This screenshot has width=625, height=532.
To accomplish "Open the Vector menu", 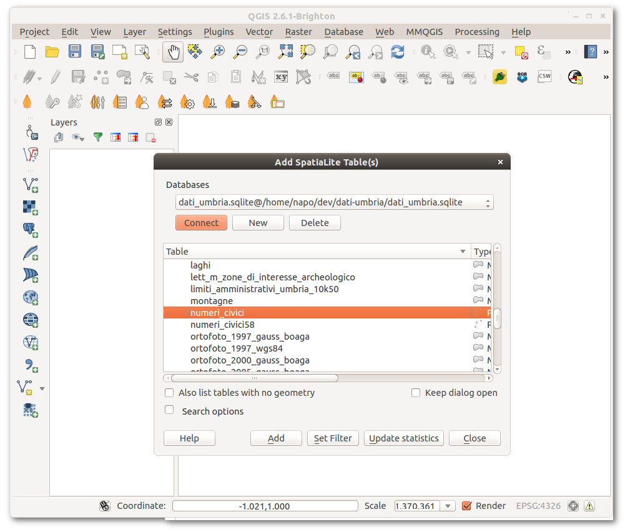I will (x=259, y=32).
